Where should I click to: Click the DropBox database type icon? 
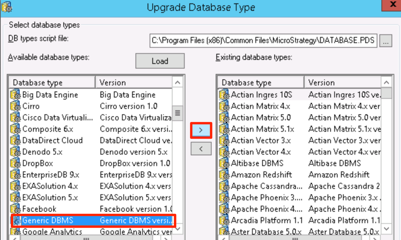(x=15, y=163)
